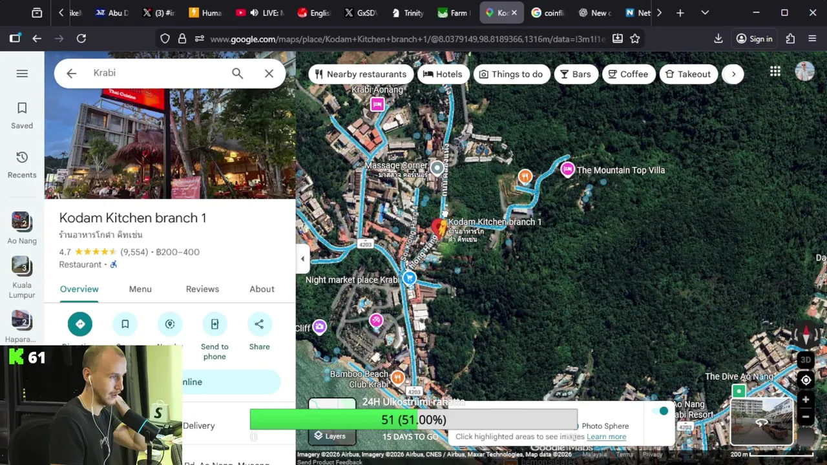The width and height of the screenshot is (827, 465).
Task: Open a new browser tab
Action: pos(680,13)
